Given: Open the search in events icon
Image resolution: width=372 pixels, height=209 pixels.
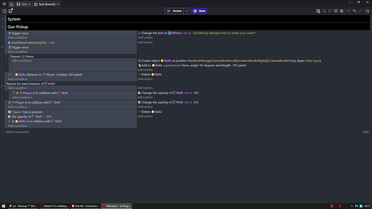Looking at the screenshot, I should [368, 11].
